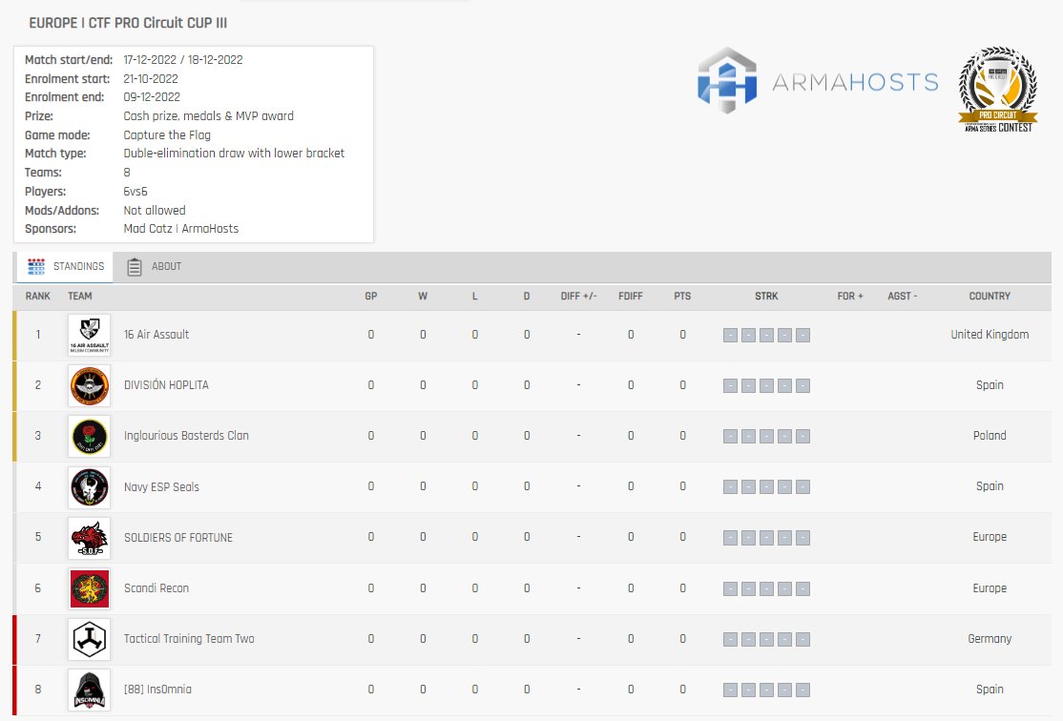
Task: Click rank number 7 in standings
Action: [x=38, y=638]
